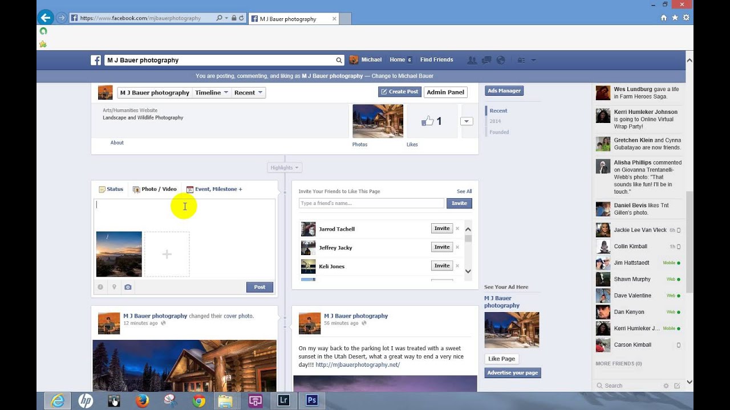This screenshot has height=410, width=730.
Task: Click the schedule clock icon in the composer
Action: [x=100, y=287]
